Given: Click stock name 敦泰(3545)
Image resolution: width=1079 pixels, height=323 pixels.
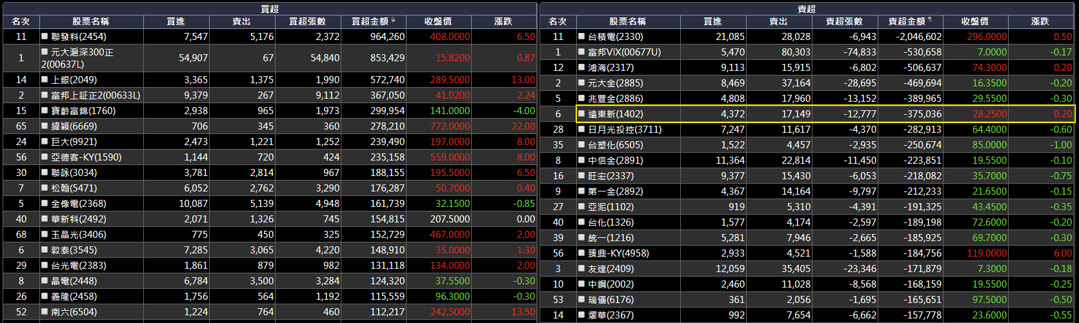Looking at the screenshot, I should tap(74, 250).
